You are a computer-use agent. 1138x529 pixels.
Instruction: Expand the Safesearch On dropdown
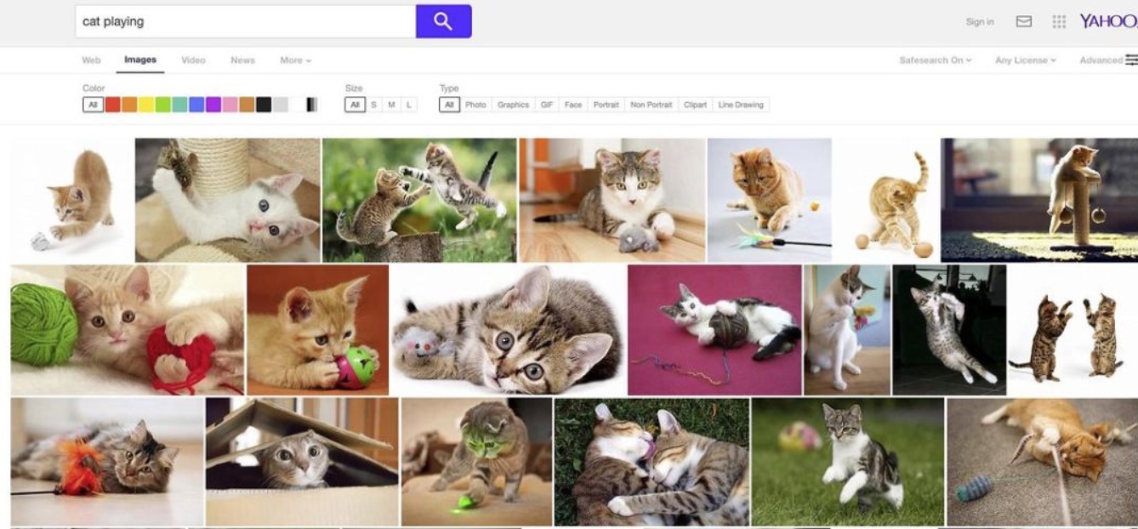[x=935, y=60]
